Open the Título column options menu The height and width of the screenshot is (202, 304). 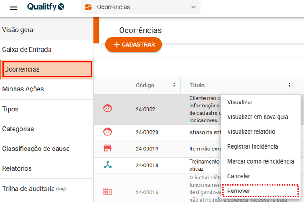[289, 85]
